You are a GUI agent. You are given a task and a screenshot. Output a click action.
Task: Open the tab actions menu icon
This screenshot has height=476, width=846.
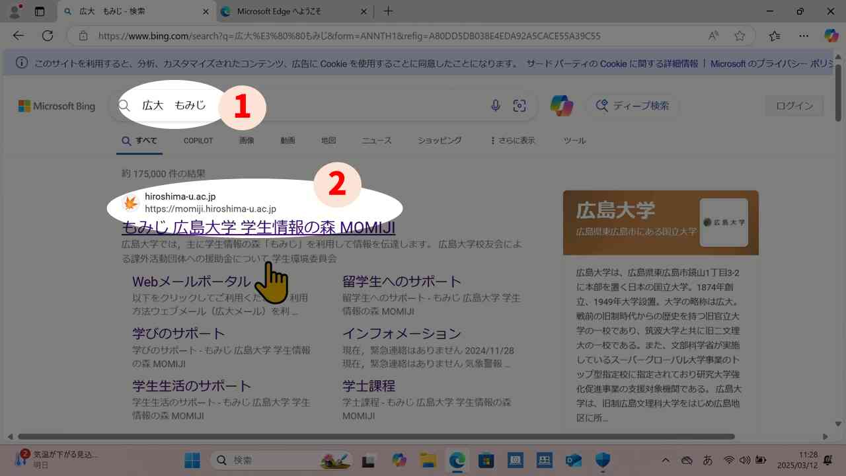tap(40, 11)
